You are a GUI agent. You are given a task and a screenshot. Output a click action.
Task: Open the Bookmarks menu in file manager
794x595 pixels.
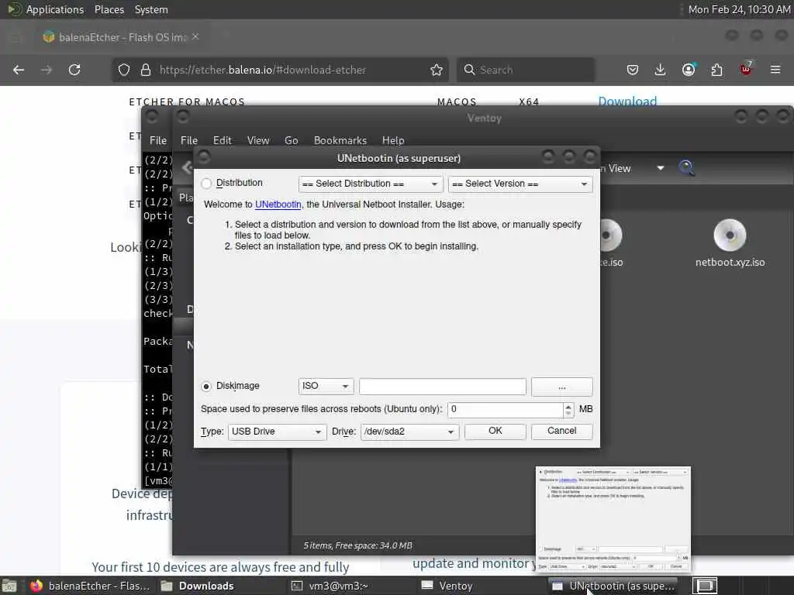click(340, 140)
